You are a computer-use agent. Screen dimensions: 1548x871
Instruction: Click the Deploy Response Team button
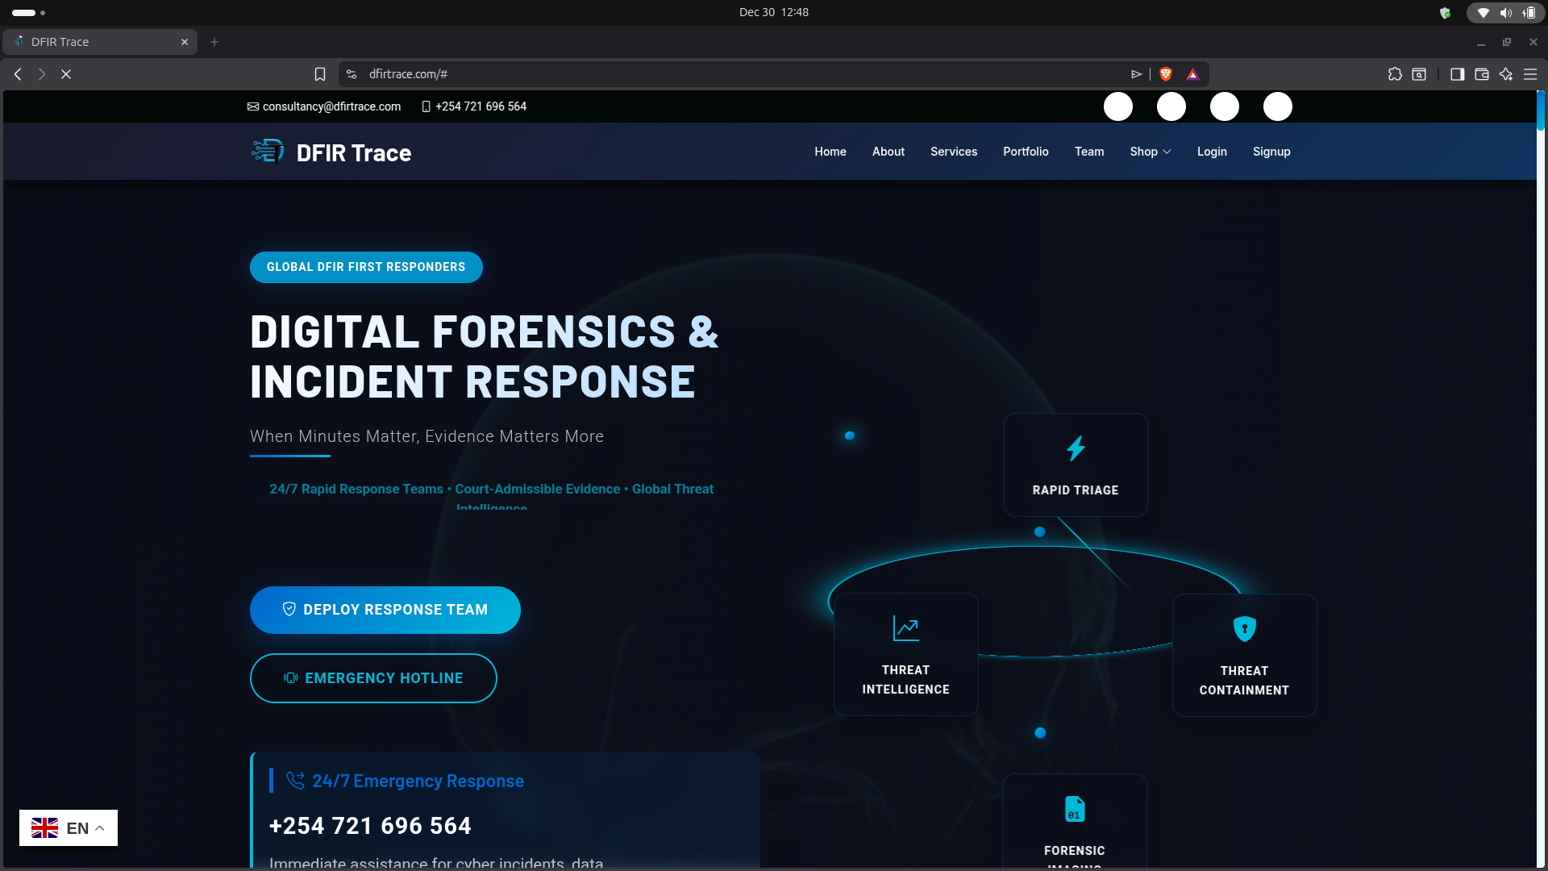(385, 610)
